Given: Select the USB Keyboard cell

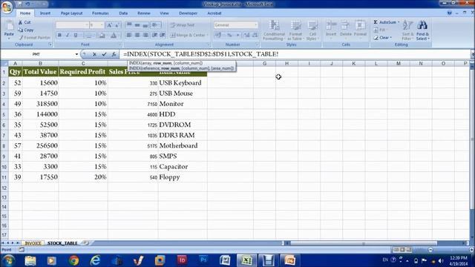Looking at the screenshot, I should [183, 82].
